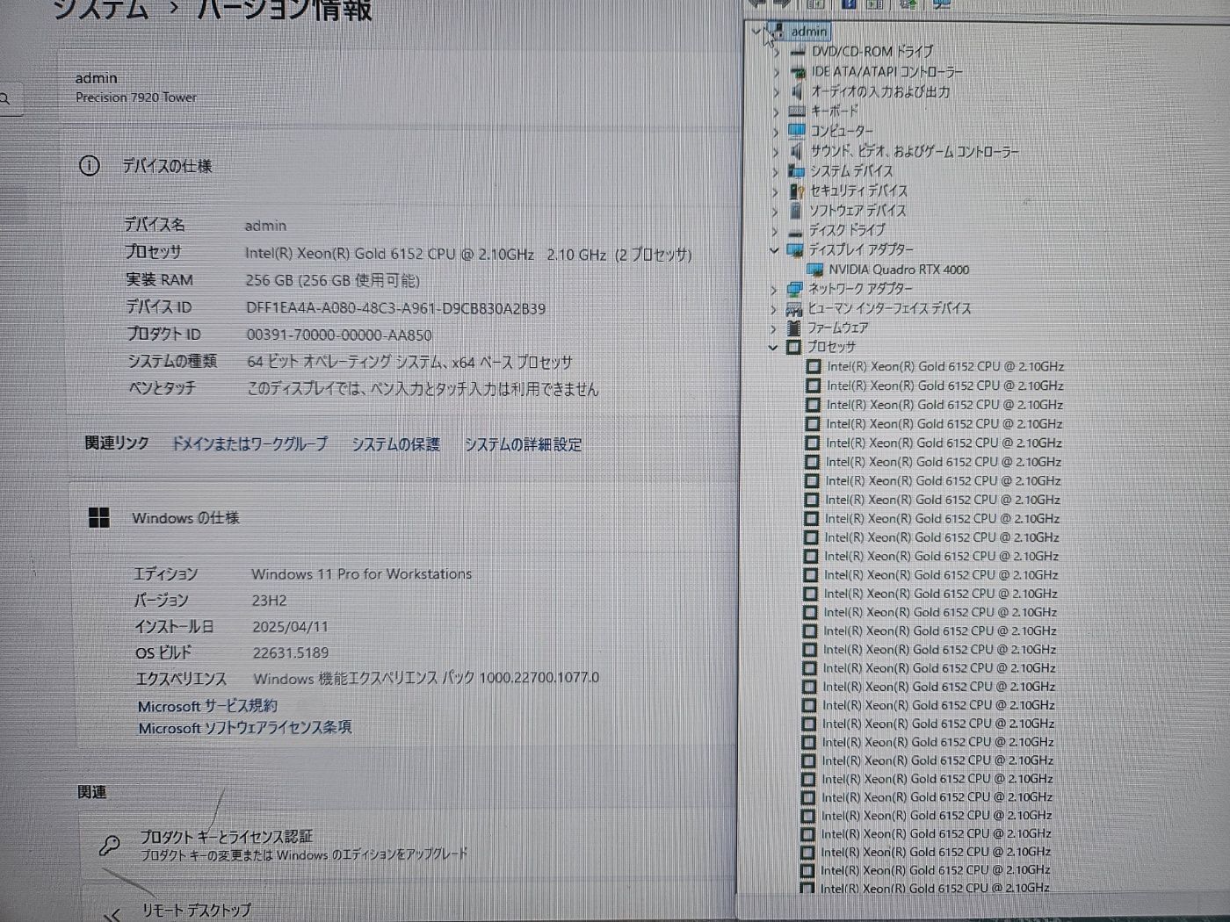Collapse the プロセッサ node
The height and width of the screenshot is (922, 1230).
point(772,348)
